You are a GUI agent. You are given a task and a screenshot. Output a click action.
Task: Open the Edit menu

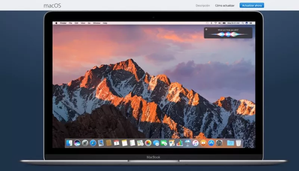point(77,23)
